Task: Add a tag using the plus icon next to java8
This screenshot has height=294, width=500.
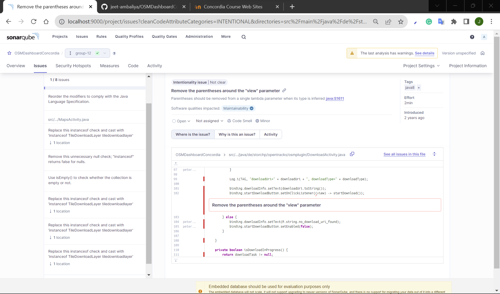Action: [x=419, y=87]
